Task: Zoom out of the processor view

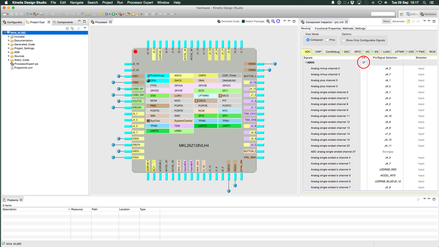Action: 273,22
